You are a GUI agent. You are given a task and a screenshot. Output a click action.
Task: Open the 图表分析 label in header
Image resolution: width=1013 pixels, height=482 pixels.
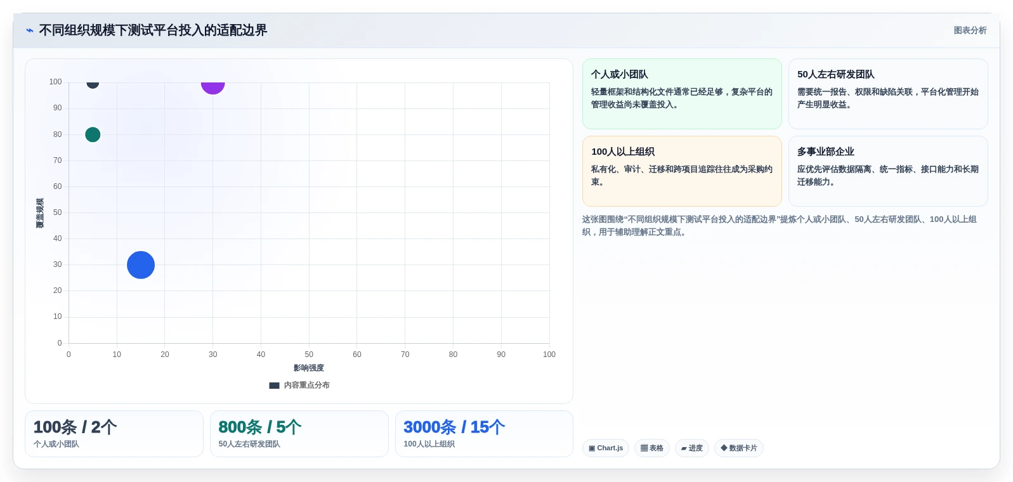[x=970, y=30]
